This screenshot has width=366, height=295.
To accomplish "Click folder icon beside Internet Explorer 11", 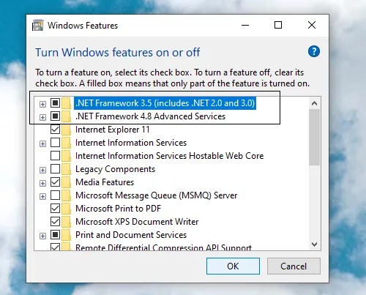I will [x=66, y=130].
